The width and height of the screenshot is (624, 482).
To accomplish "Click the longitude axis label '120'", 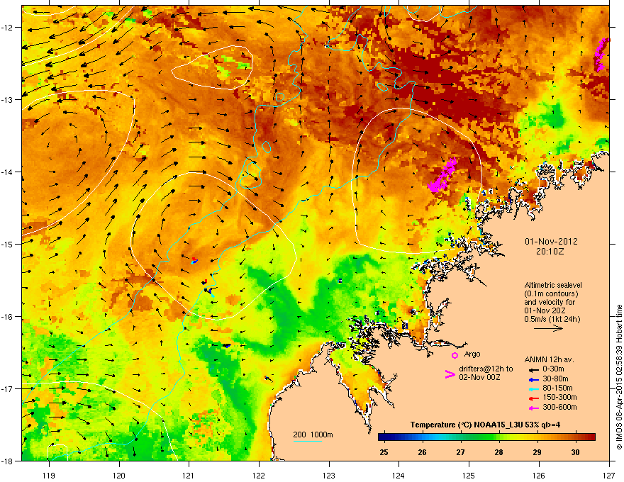I will pyautogui.click(x=119, y=475).
